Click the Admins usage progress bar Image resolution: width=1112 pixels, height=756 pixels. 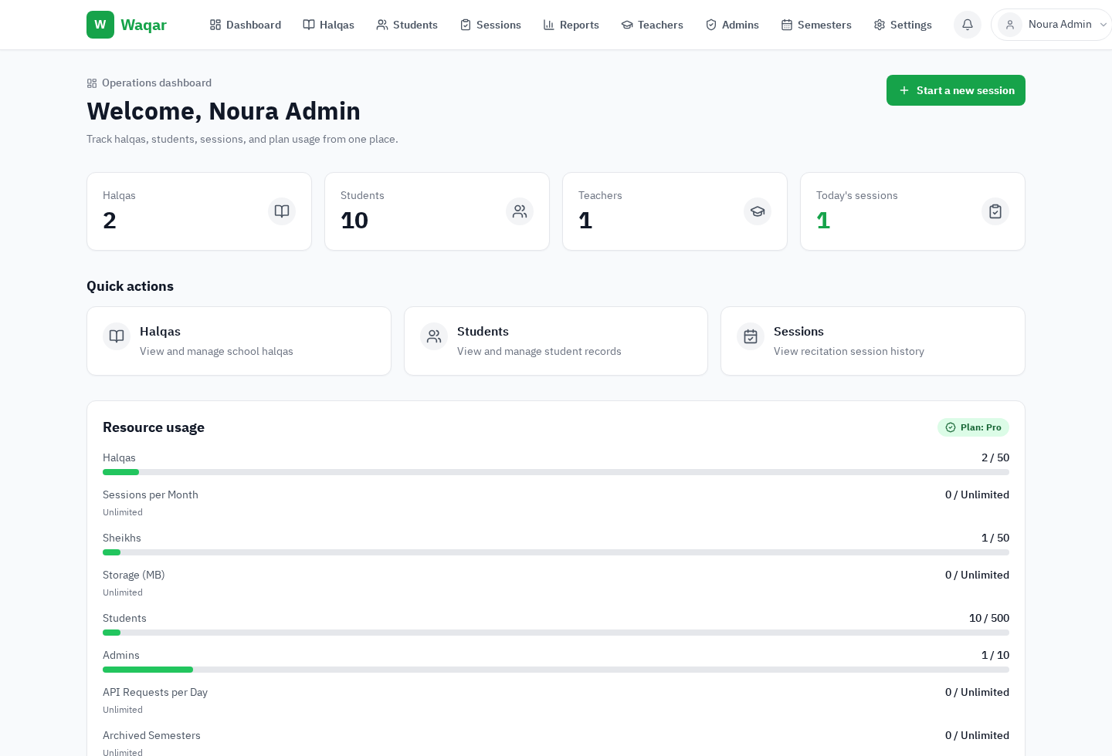click(x=556, y=670)
